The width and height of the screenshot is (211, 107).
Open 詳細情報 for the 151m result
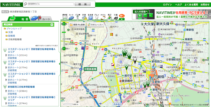click(12, 58)
